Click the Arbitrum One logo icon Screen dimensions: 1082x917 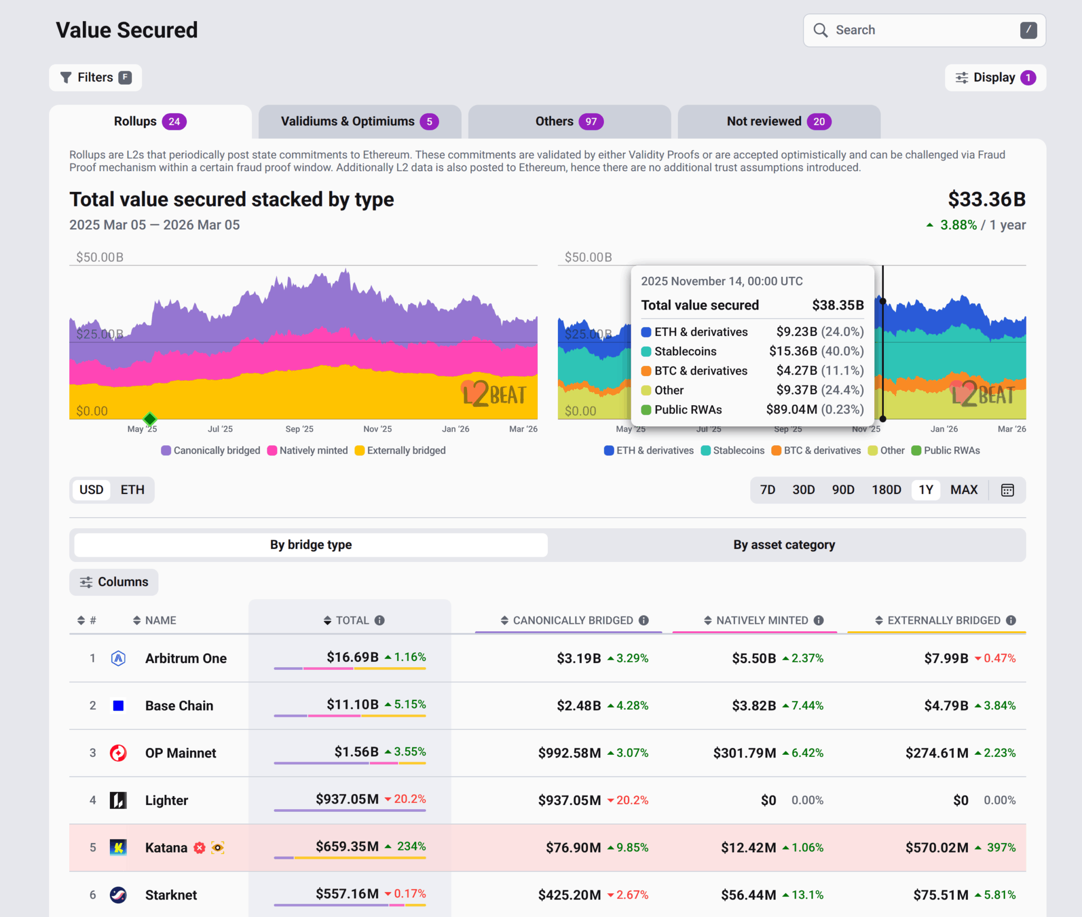[118, 658]
